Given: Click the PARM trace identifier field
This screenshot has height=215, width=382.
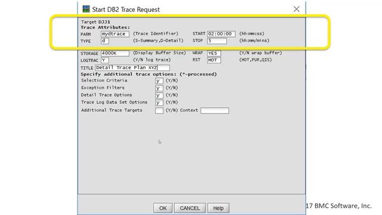Looking at the screenshot, I should click(x=115, y=34).
